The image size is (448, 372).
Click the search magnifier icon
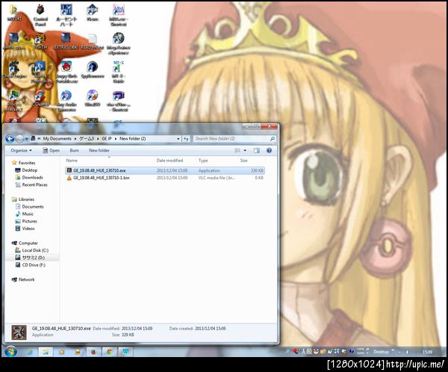click(x=273, y=139)
